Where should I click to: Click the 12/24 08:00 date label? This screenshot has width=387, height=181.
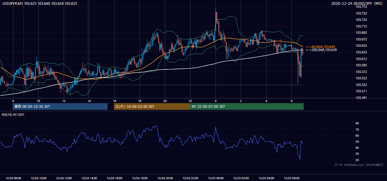point(13,178)
